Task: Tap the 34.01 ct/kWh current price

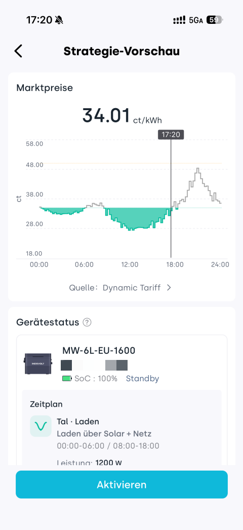Action: click(x=125, y=116)
